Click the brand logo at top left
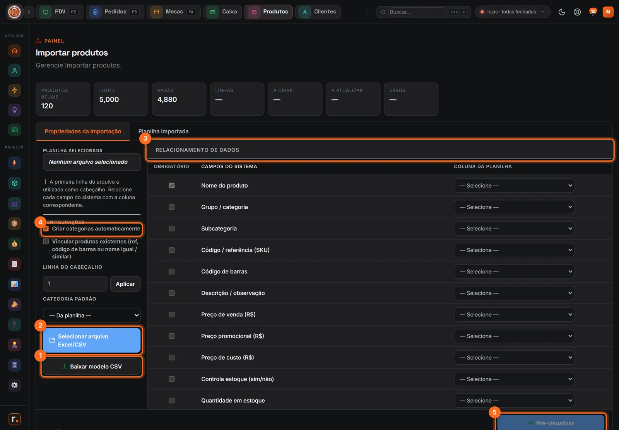This screenshot has height=430, width=619. click(14, 12)
